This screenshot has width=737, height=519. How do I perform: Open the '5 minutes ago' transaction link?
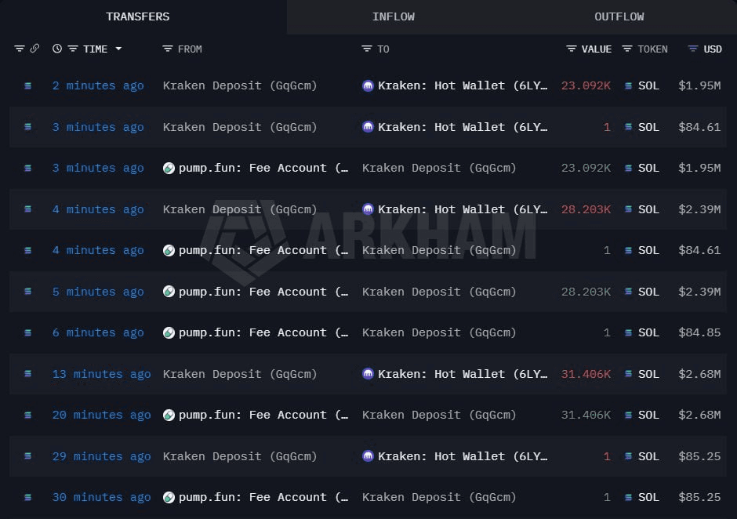click(x=98, y=292)
